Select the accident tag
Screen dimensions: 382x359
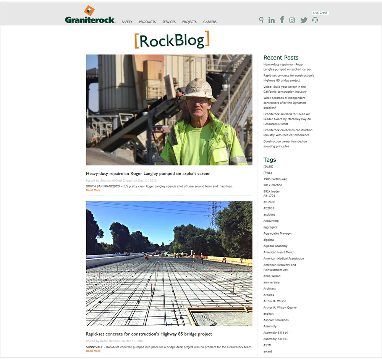click(x=269, y=215)
